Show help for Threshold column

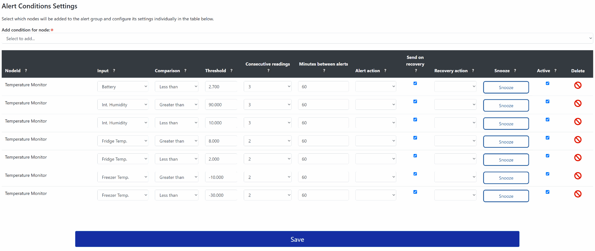pyautogui.click(x=231, y=71)
